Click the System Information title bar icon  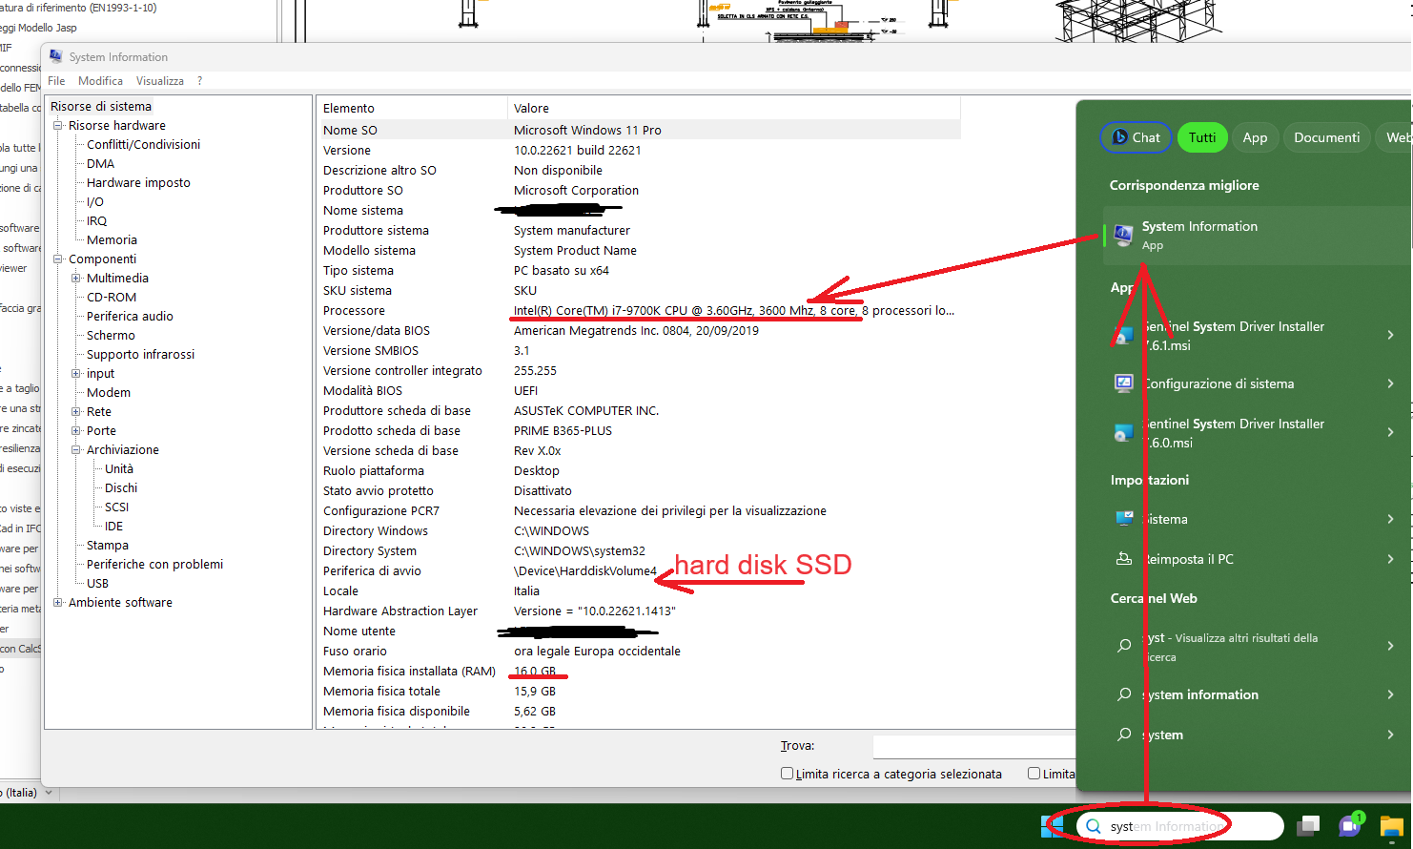tap(56, 57)
